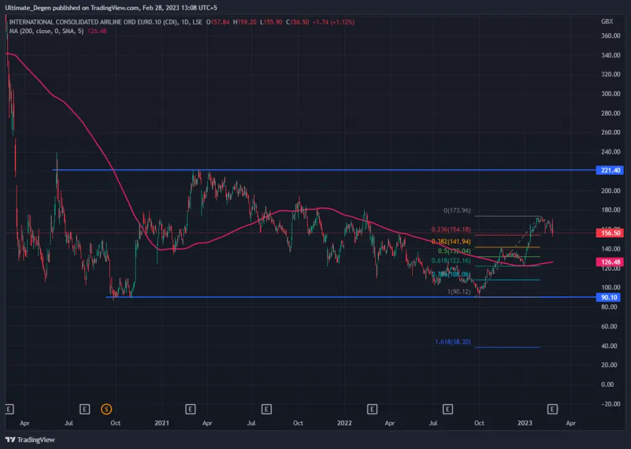The width and height of the screenshot is (631, 449).
Task: Click the 2022 label on time axis
Action: pos(344,423)
